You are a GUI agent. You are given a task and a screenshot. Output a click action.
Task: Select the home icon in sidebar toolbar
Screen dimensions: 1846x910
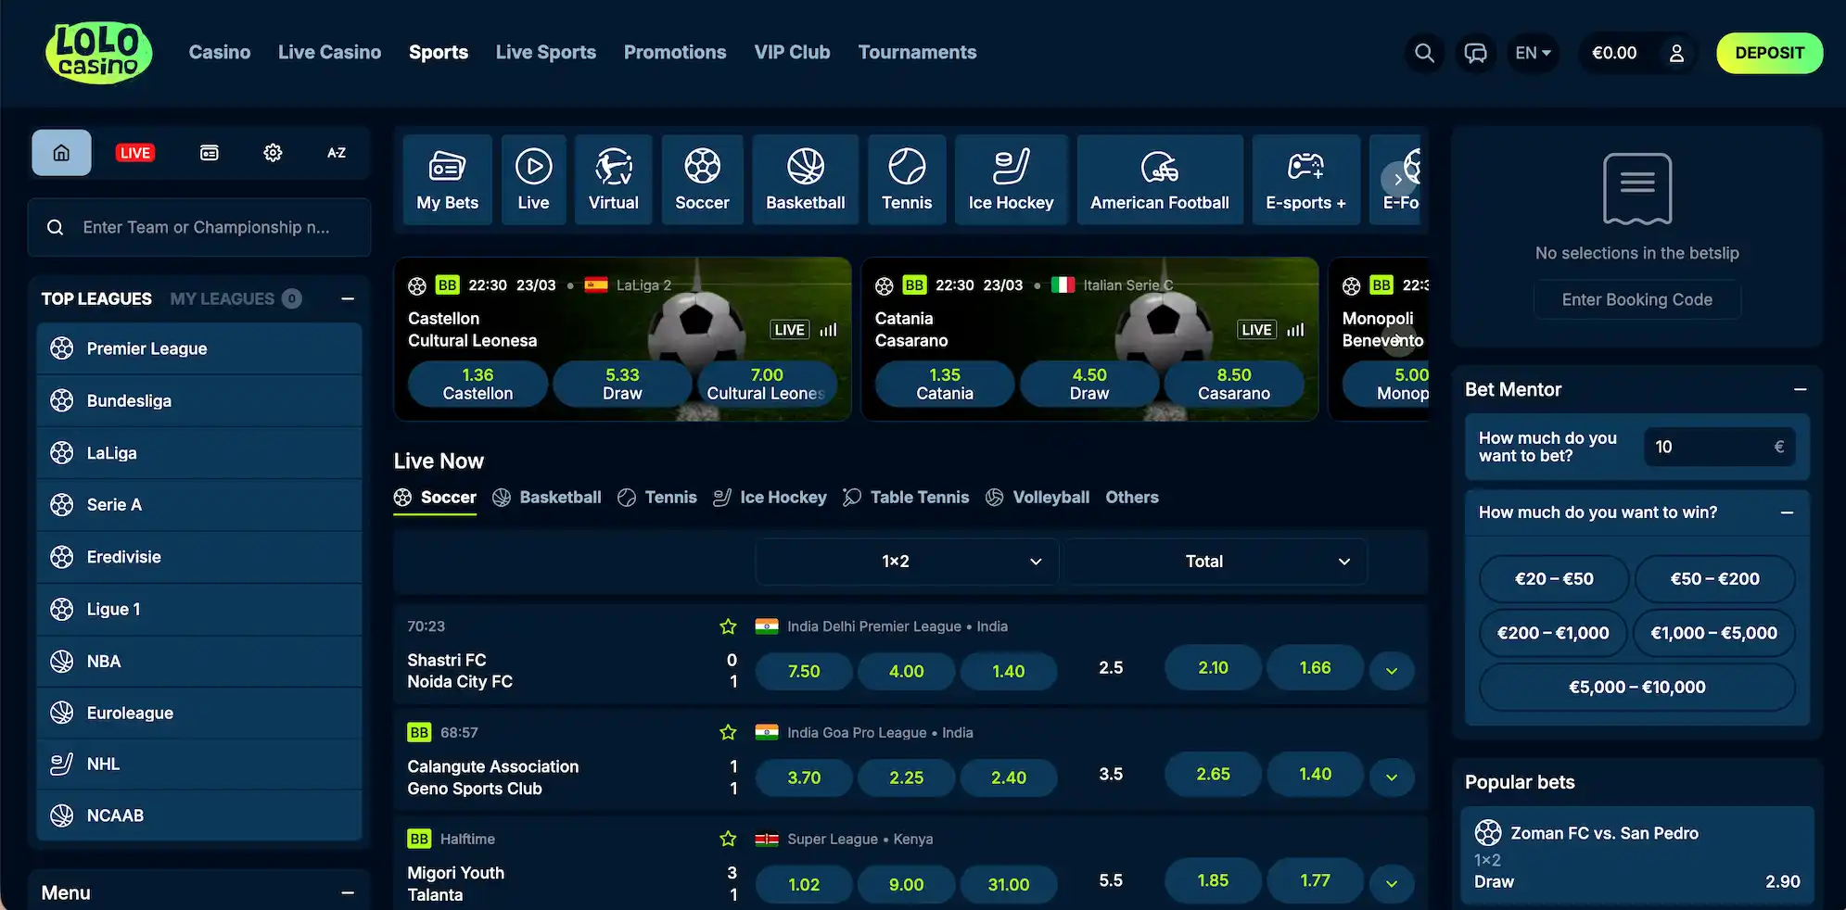61,153
